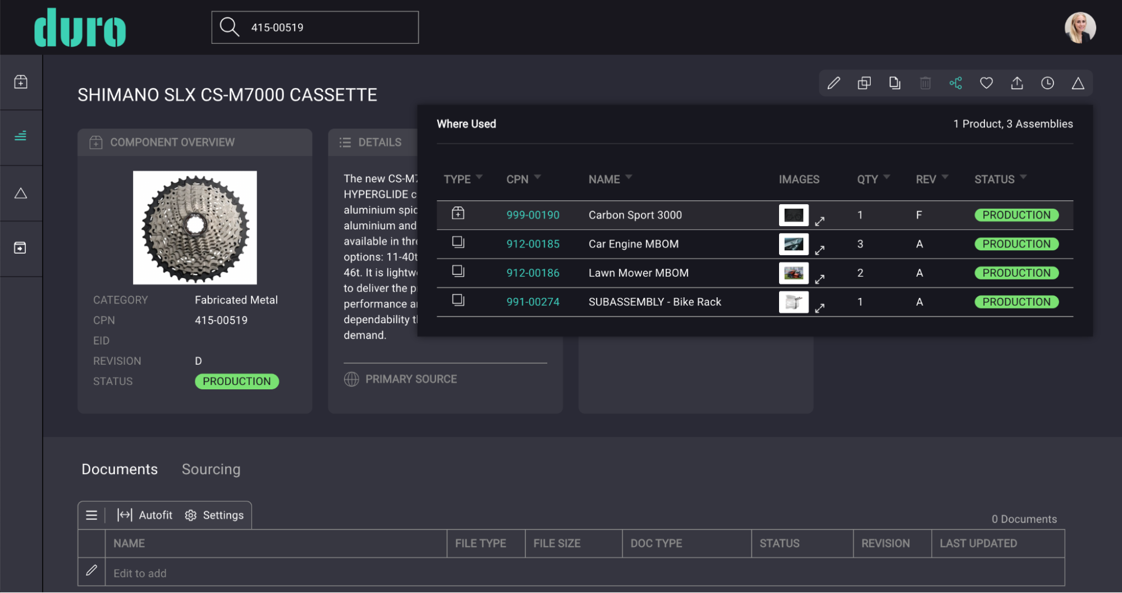Expand the Carbon Sport 3000 image
Screen dimensions: 1122x593
[x=819, y=221]
